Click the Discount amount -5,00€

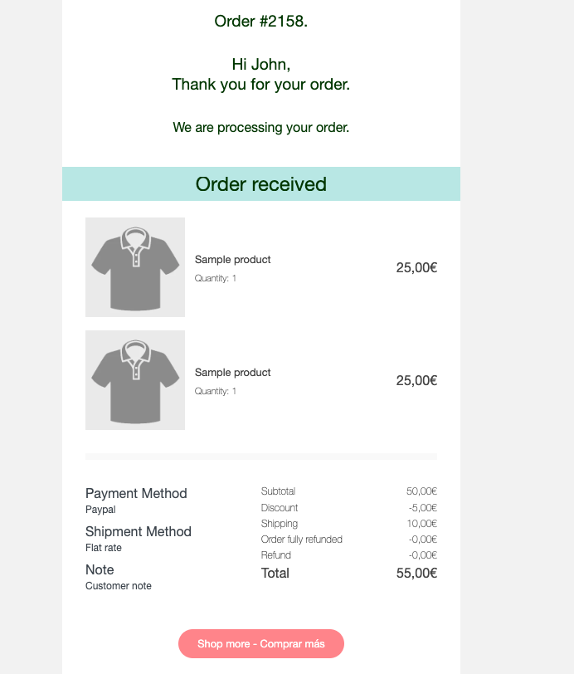click(x=423, y=508)
